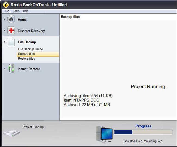Open the Help menu
Screen dimensions: 177x147
(26, 11)
